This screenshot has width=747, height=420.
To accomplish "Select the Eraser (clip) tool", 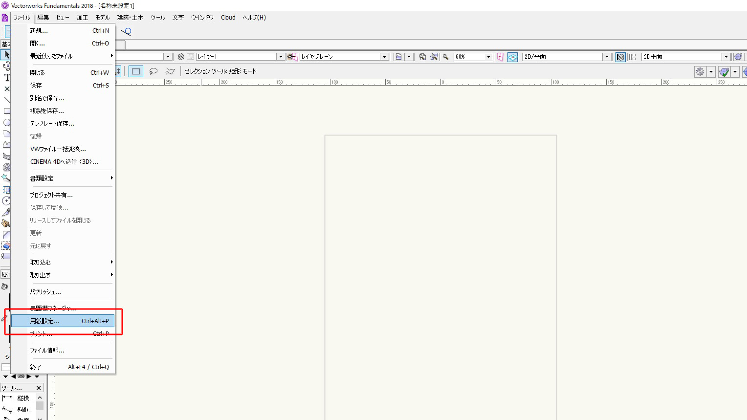I will [x=6, y=245].
